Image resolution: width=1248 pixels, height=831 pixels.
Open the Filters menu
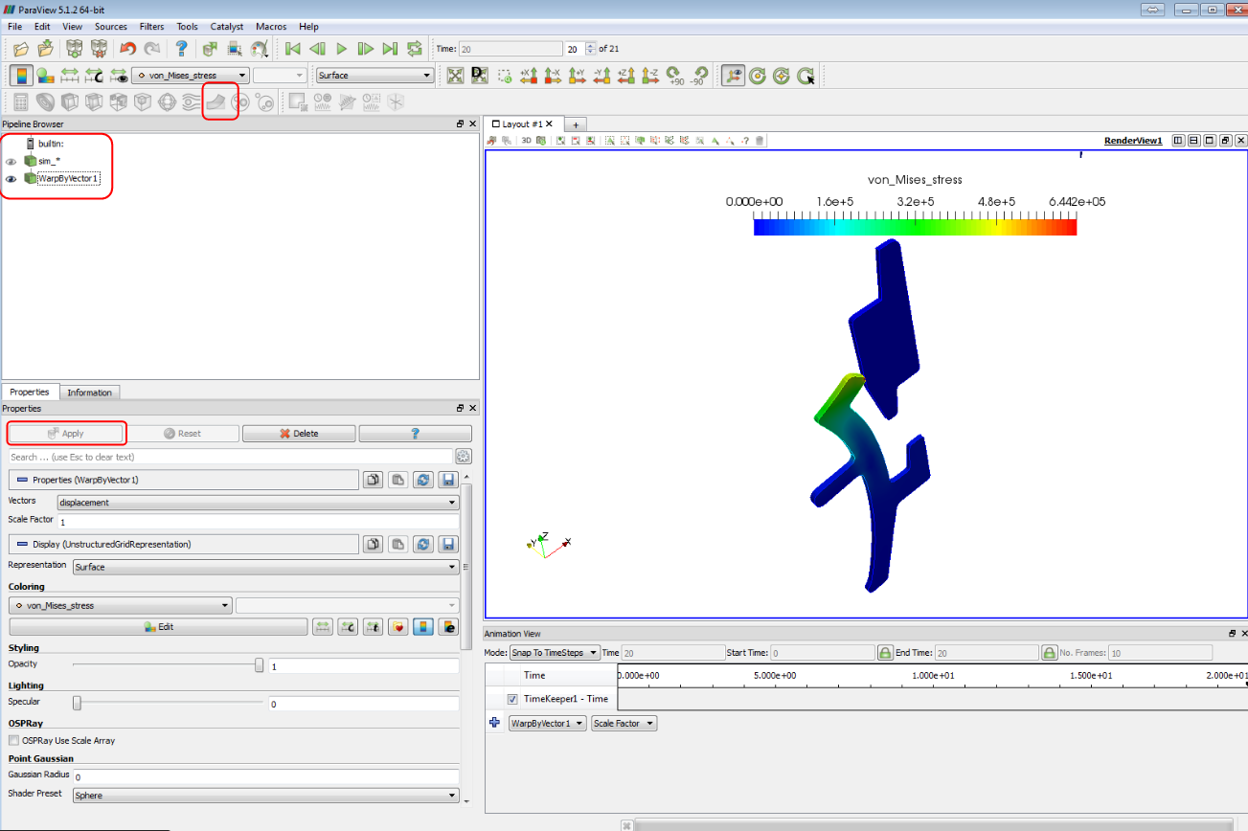tap(151, 27)
